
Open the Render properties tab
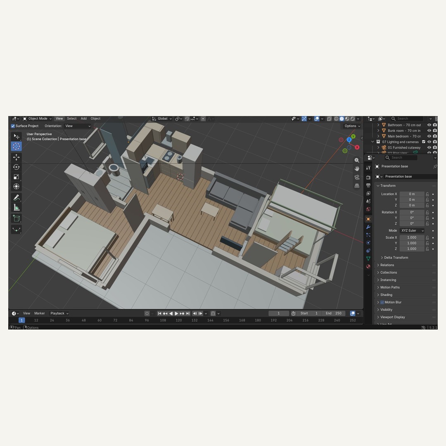pos(368,178)
